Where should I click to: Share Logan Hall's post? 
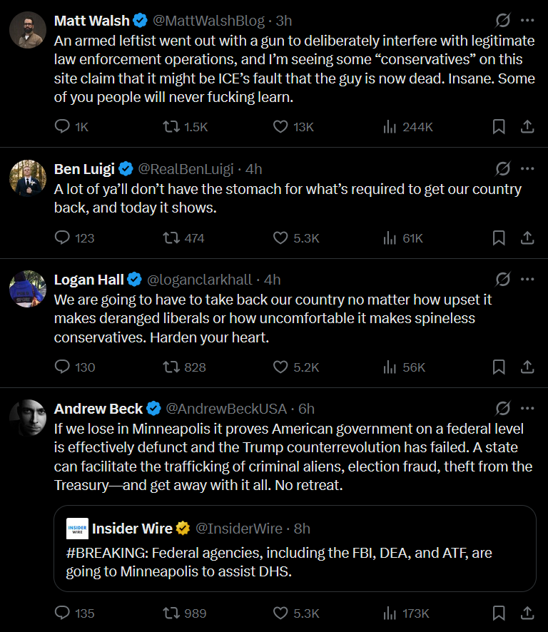click(527, 367)
